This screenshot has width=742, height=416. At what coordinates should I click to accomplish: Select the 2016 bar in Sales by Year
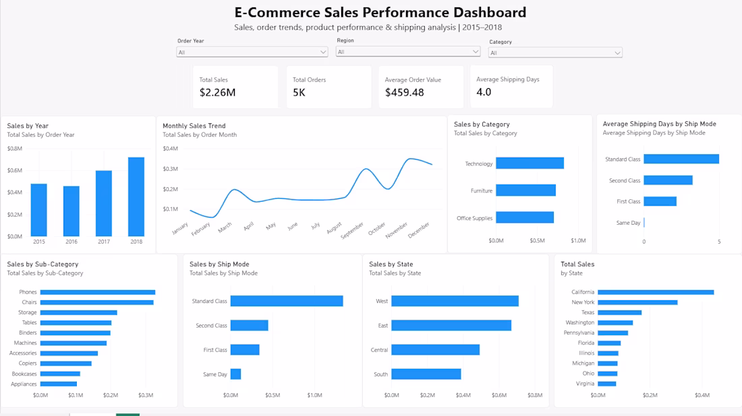coord(72,211)
